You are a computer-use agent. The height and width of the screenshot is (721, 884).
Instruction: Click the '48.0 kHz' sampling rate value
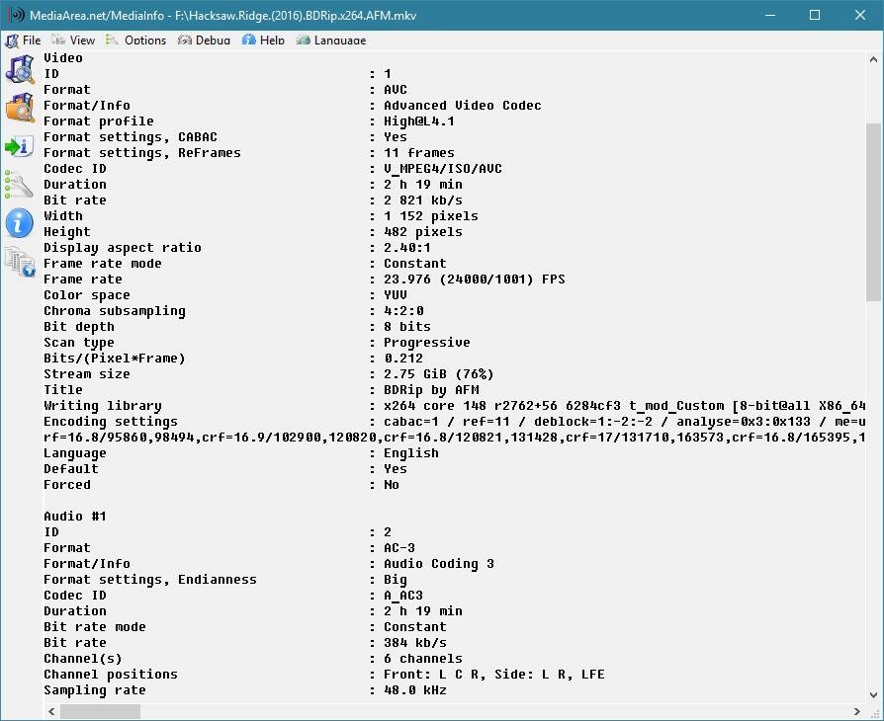(x=415, y=690)
